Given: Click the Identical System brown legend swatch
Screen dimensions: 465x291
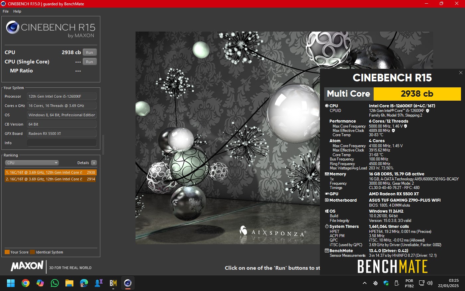Looking at the screenshot, I should pos(32,252).
